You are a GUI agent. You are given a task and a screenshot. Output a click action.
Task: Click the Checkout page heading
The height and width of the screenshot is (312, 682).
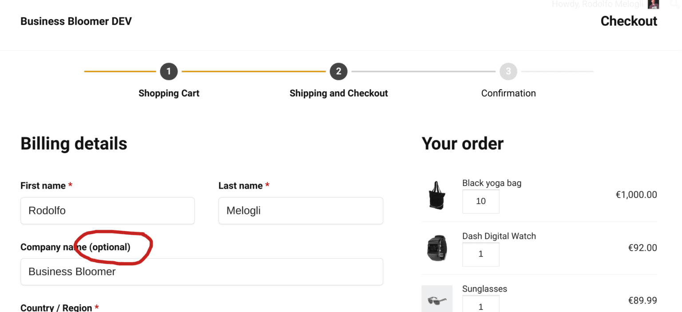click(629, 21)
